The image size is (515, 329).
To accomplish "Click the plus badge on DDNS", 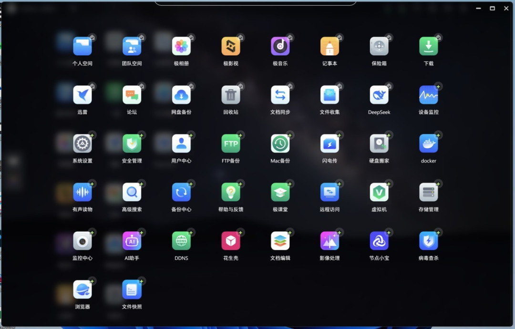I will (x=191, y=233).
